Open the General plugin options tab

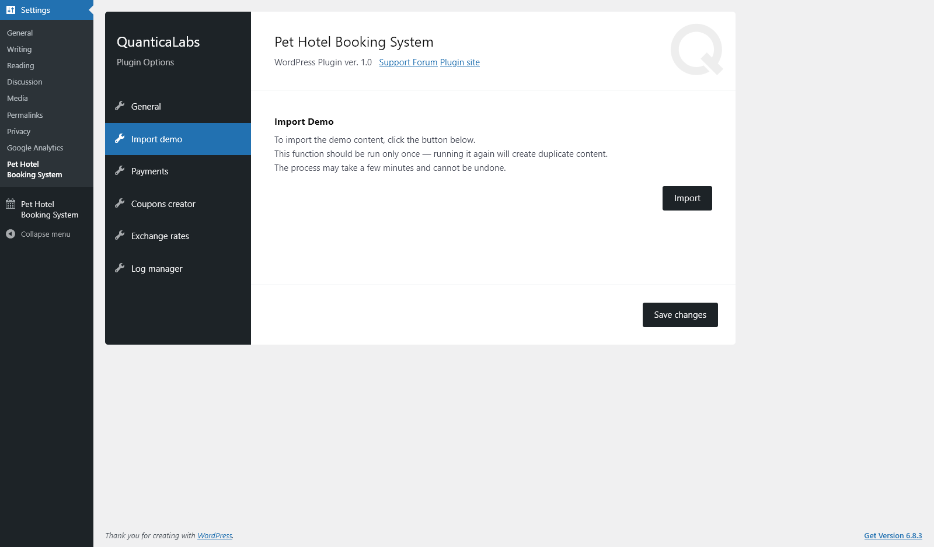178,107
